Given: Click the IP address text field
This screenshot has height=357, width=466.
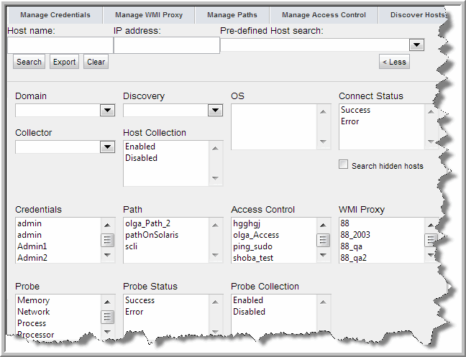Looking at the screenshot, I should coord(166,45).
